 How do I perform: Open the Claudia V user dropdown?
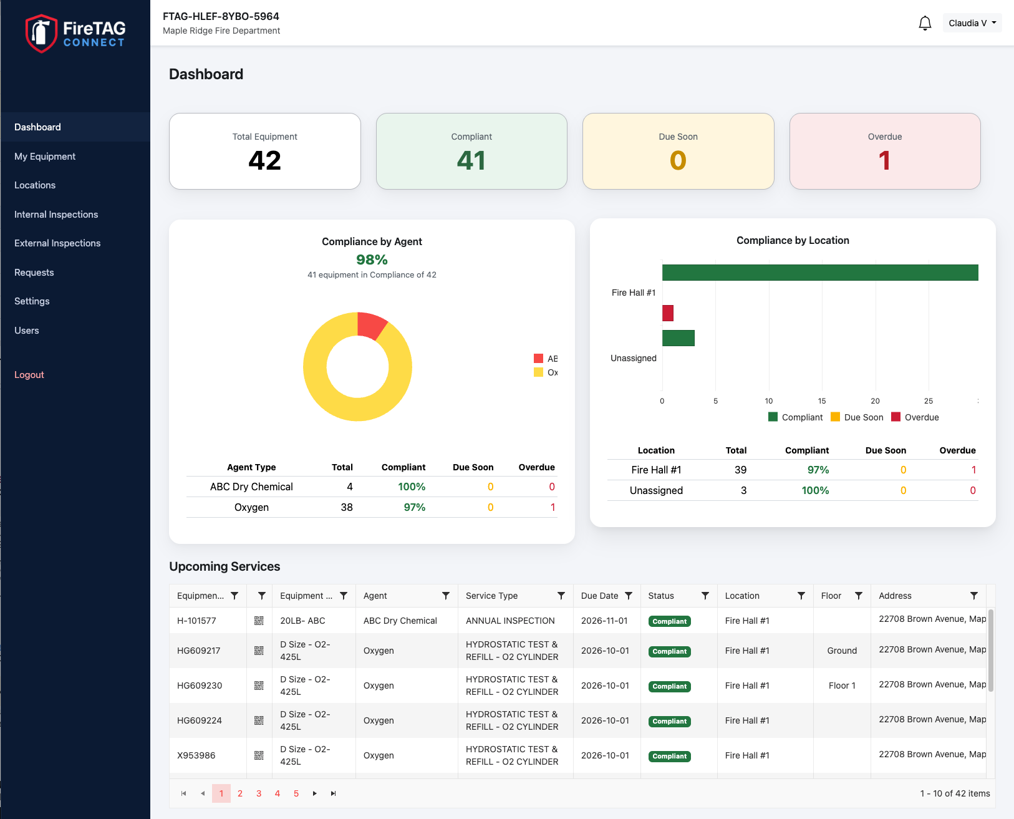tap(972, 23)
